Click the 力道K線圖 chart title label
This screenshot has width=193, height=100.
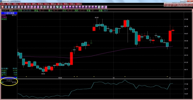[x=9, y=13]
